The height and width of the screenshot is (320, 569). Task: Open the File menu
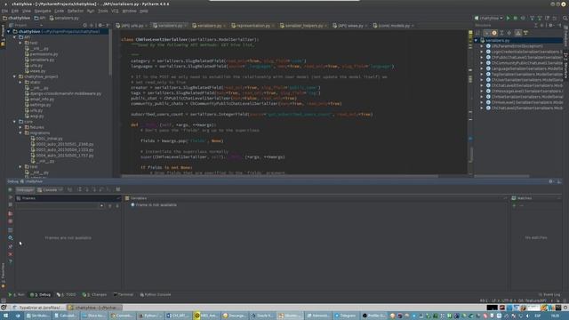pyautogui.click(x=4, y=11)
